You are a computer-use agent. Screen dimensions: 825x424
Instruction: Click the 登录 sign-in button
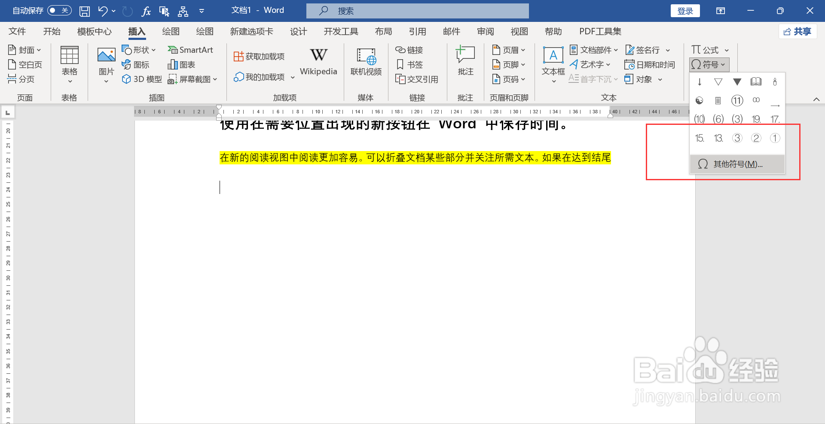point(685,11)
